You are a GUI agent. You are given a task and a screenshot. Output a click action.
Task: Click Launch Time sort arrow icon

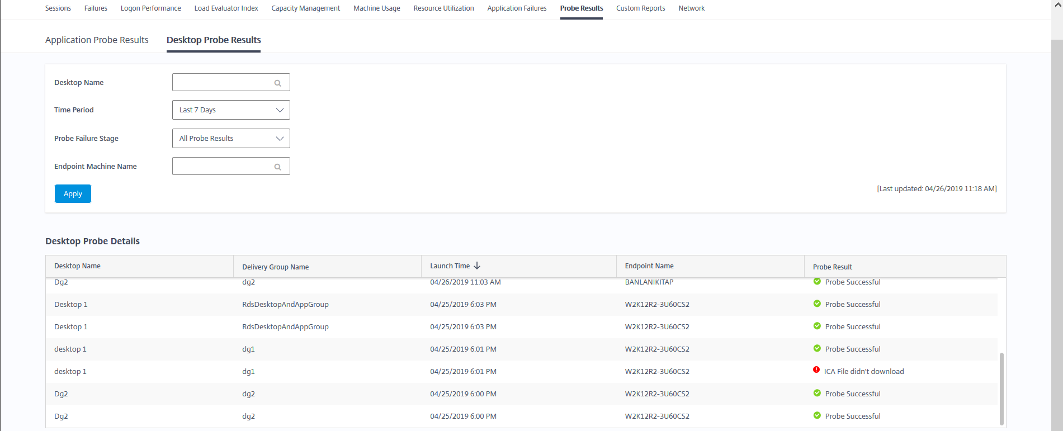[x=477, y=266]
